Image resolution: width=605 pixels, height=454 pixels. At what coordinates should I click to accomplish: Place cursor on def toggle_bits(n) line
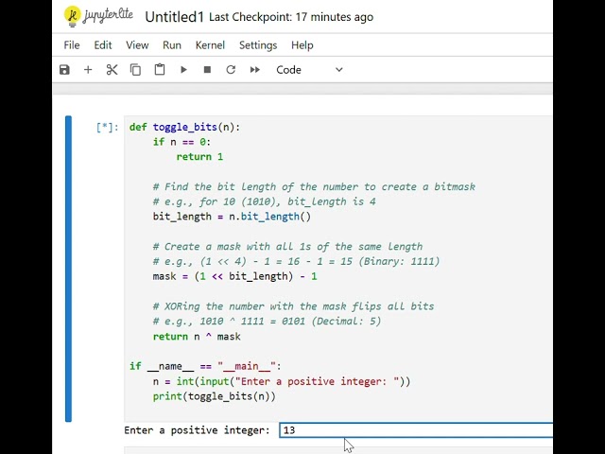click(x=185, y=127)
